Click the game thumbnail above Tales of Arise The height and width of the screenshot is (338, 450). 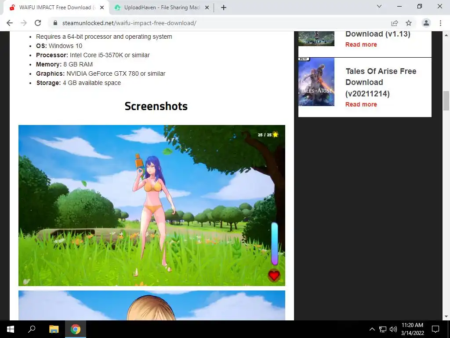click(x=316, y=39)
